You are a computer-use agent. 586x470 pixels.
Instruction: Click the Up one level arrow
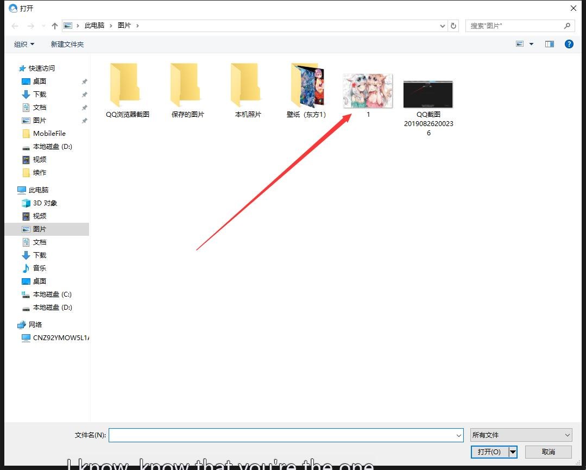54,26
